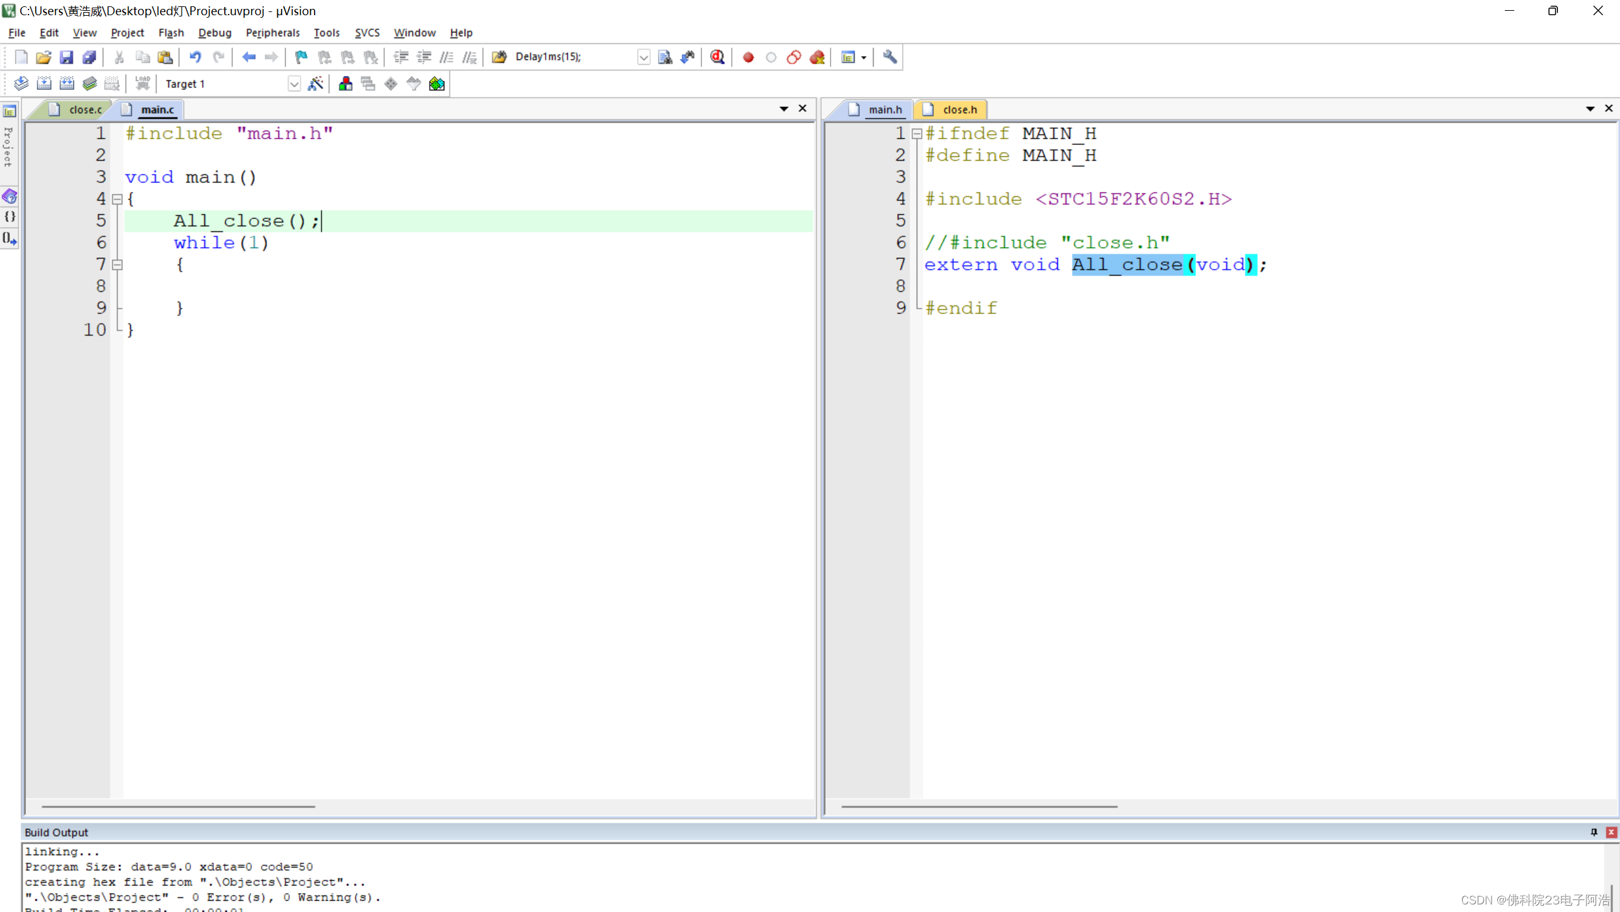Open the Peripherals menu

pos(272,32)
